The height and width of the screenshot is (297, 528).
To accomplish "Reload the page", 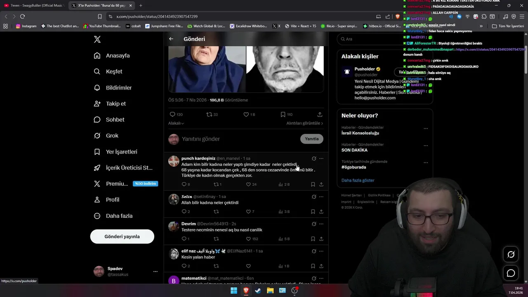I will tap(22, 16).
